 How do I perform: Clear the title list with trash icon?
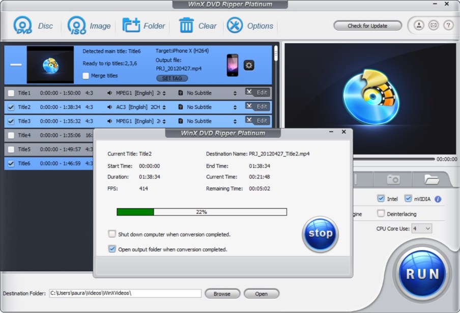click(x=186, y=25)
